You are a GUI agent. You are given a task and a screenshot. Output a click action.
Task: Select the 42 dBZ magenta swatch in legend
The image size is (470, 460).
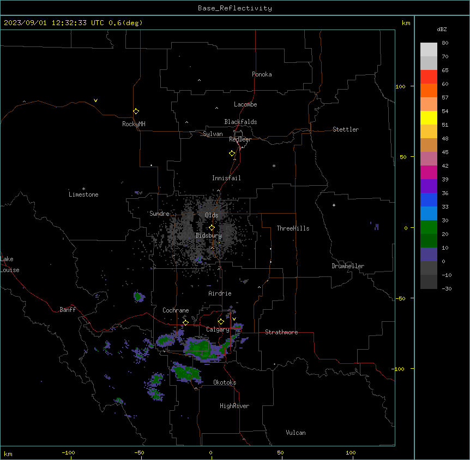(x=429, y=172)
